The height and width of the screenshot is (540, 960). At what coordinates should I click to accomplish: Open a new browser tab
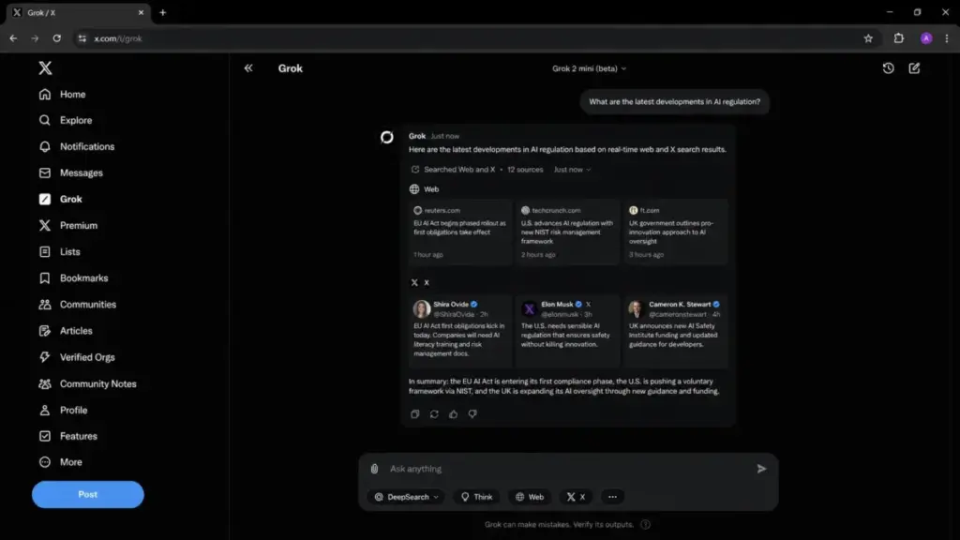pyautogui.click(x=163, y=12)
